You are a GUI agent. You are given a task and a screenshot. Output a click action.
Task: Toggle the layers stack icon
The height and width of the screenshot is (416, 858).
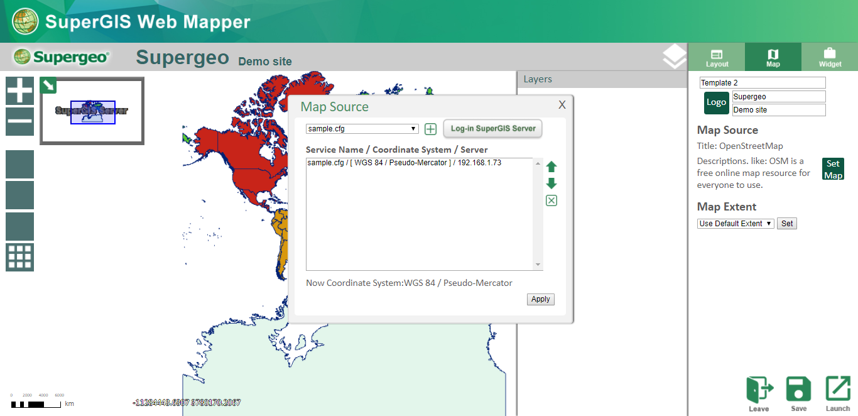coord(674,57)
